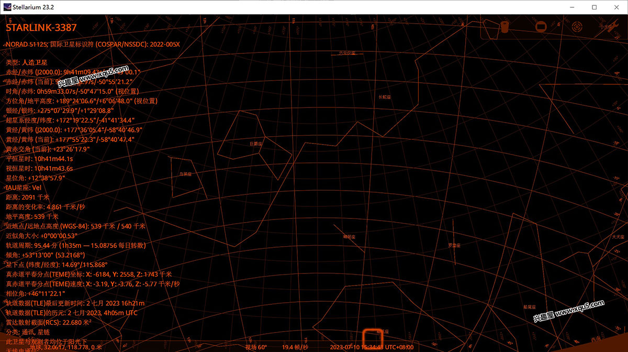
Task: Click the 相位角 +46°11'22.1" line
Action: click(35, 293)
